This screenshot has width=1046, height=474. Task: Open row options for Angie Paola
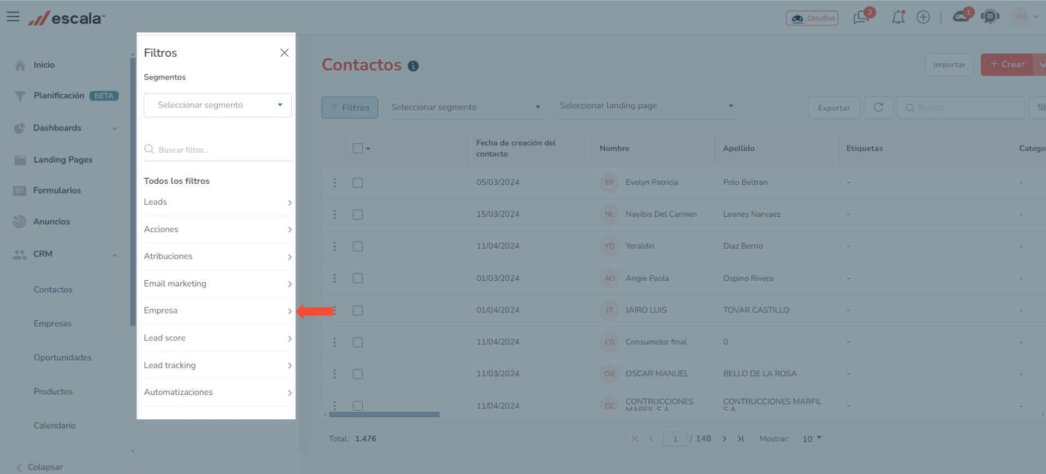tap(335, 278)
